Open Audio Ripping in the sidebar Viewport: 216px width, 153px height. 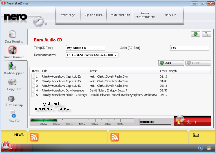pos(14,69)
